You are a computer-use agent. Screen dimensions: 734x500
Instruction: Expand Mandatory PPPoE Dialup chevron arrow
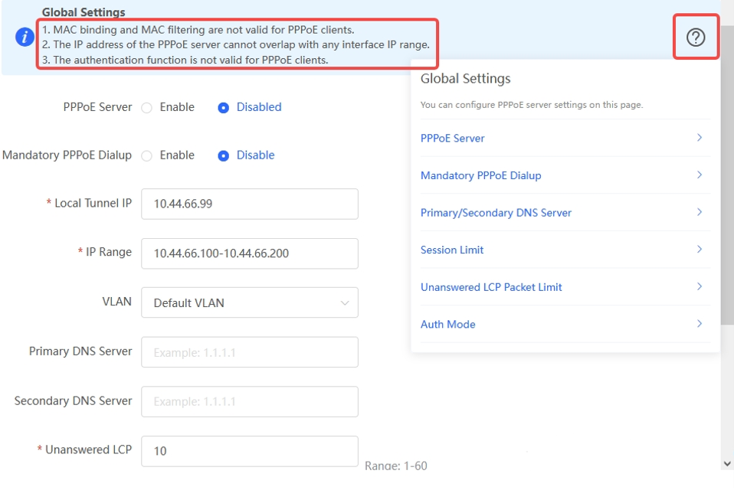click(x=699, y=175)
